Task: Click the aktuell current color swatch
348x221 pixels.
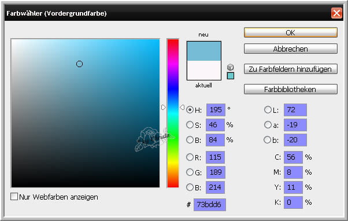Action: 204,71
